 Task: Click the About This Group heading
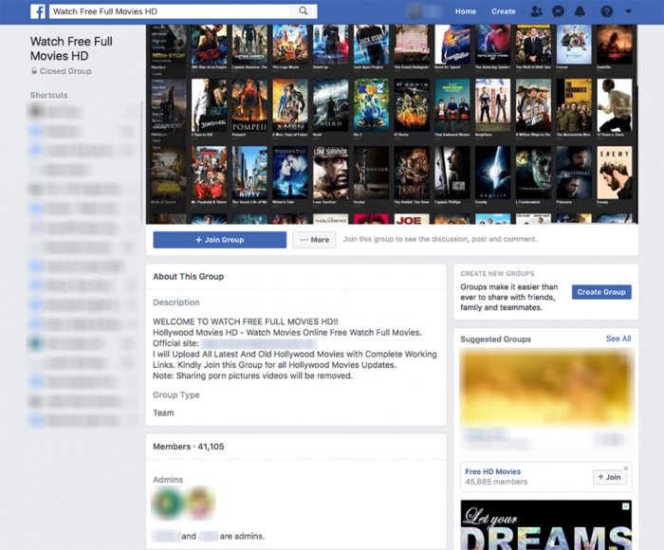pyautogui.click(x=188, y=277)
